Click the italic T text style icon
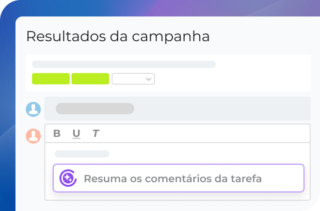 95,134
